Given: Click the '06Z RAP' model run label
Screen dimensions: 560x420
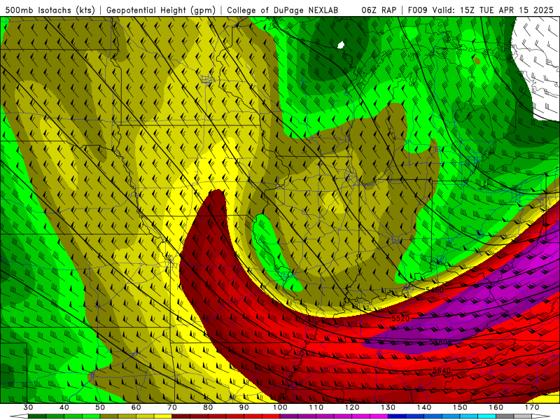Looking at the screenshot, I should click(x=379, y=10).
